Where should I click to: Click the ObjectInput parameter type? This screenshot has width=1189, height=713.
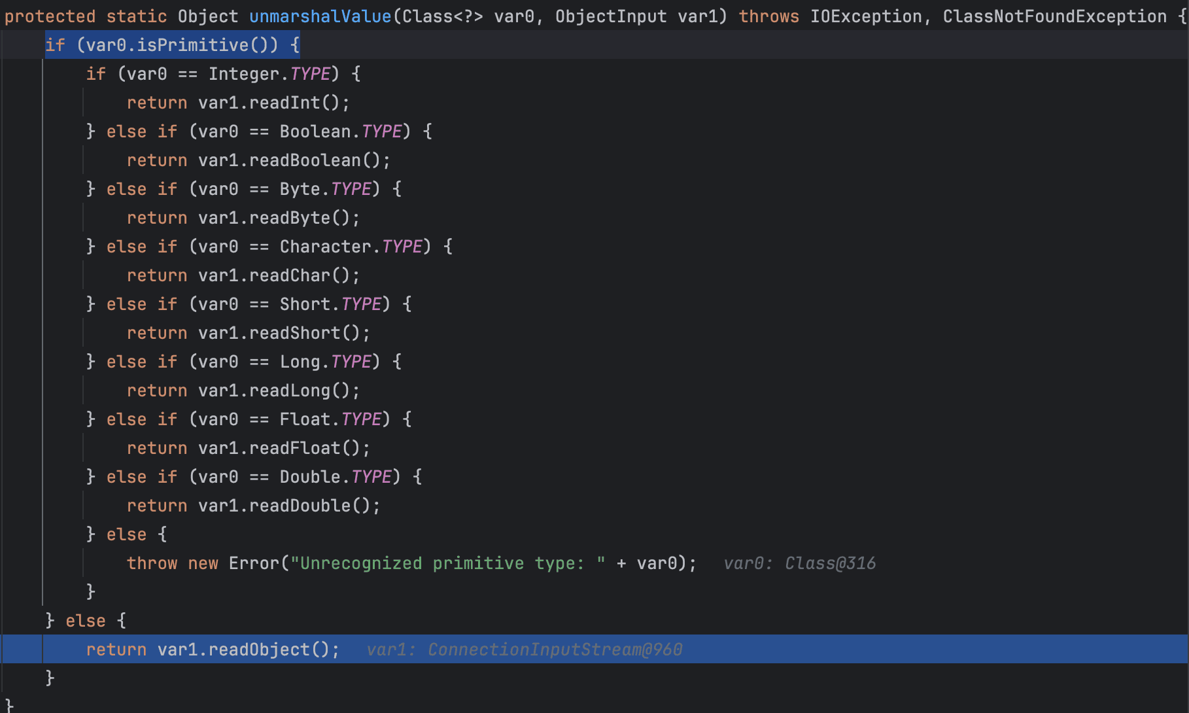(x=611, y=16)
